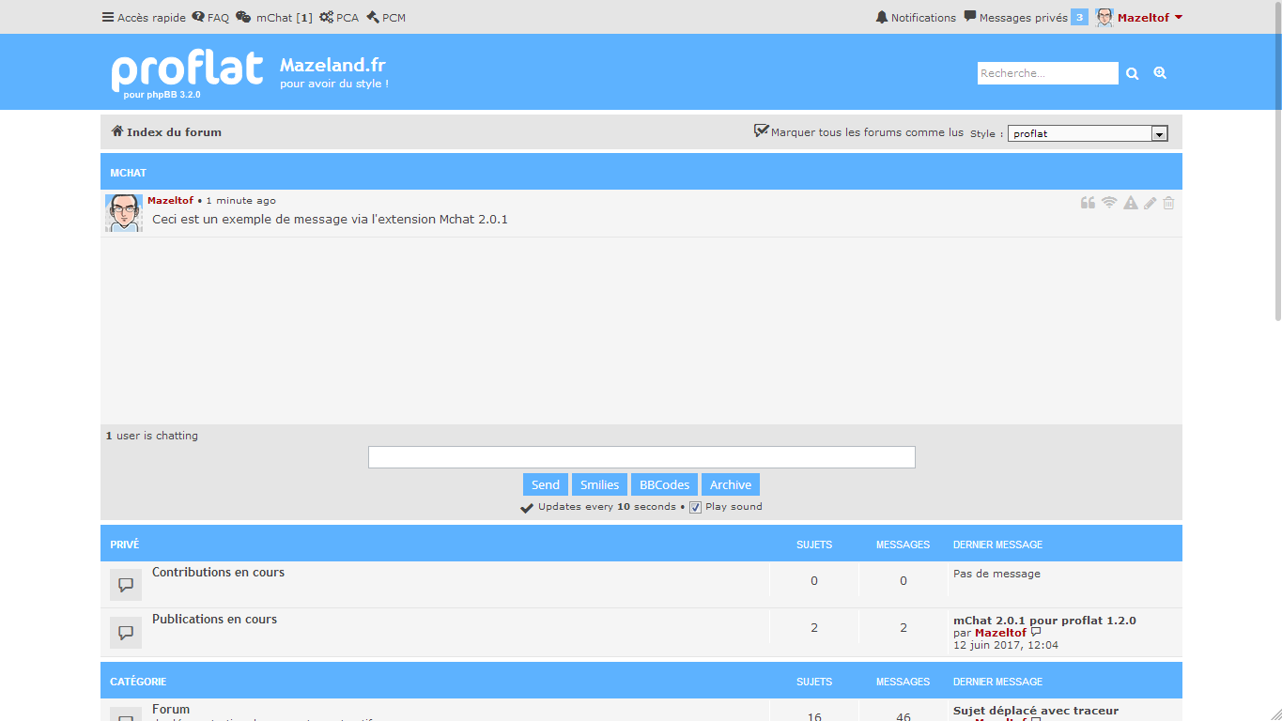1282x721 pixels.
Task: Show the IP of the mChat message
Action: (1109, 203)
